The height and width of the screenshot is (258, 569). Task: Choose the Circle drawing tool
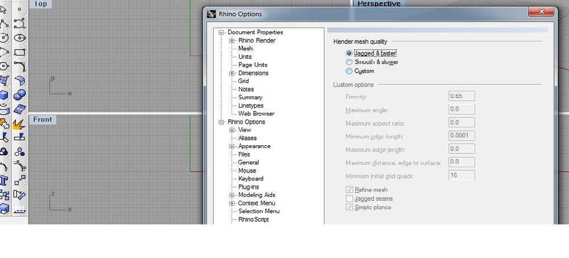pos(4,38)
